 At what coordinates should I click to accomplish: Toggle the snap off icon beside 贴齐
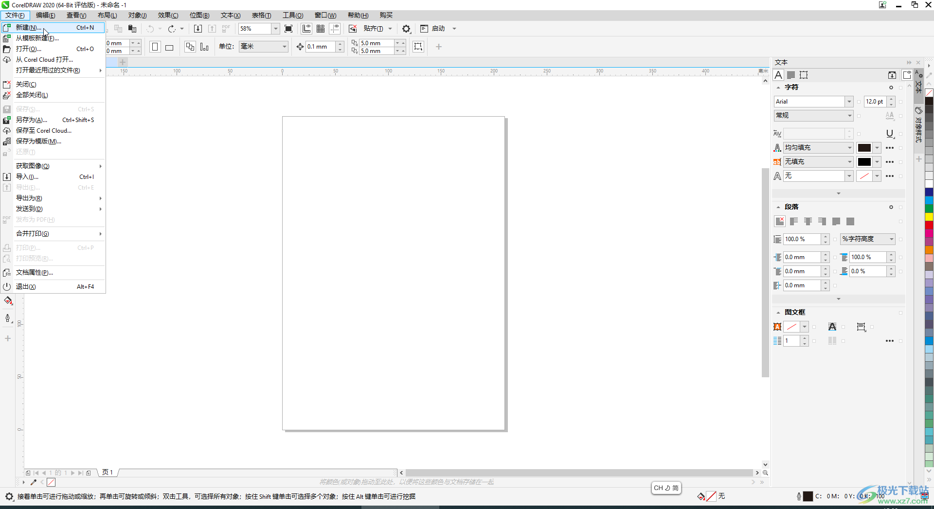click(353, 29)
